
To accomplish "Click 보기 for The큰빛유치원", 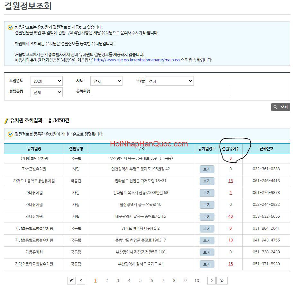I will pos(207,169).
